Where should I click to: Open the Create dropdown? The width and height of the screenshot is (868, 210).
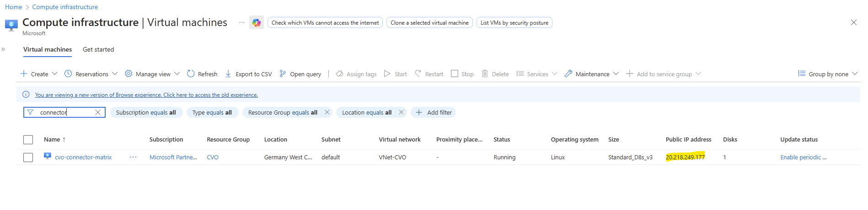[x=39, y=74]
